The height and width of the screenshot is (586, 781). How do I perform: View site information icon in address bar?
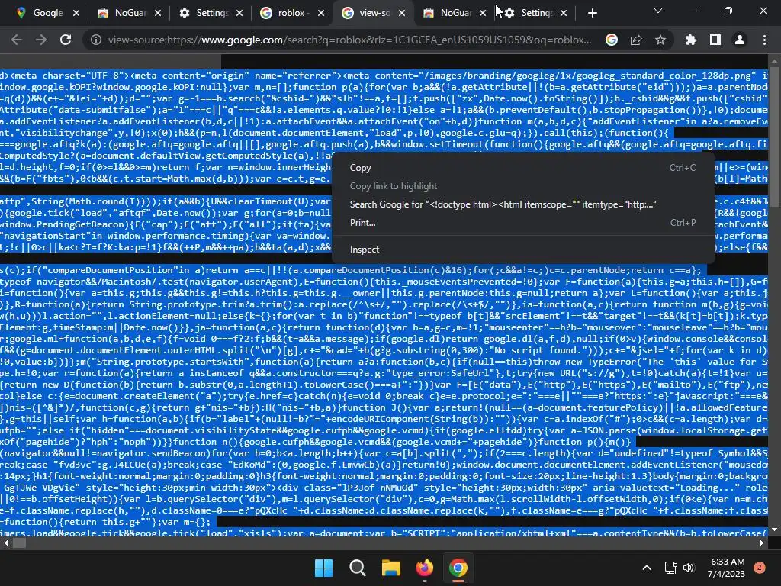click(x=95, y=40)
